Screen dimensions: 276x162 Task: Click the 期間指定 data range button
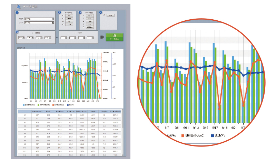[90, 28]
